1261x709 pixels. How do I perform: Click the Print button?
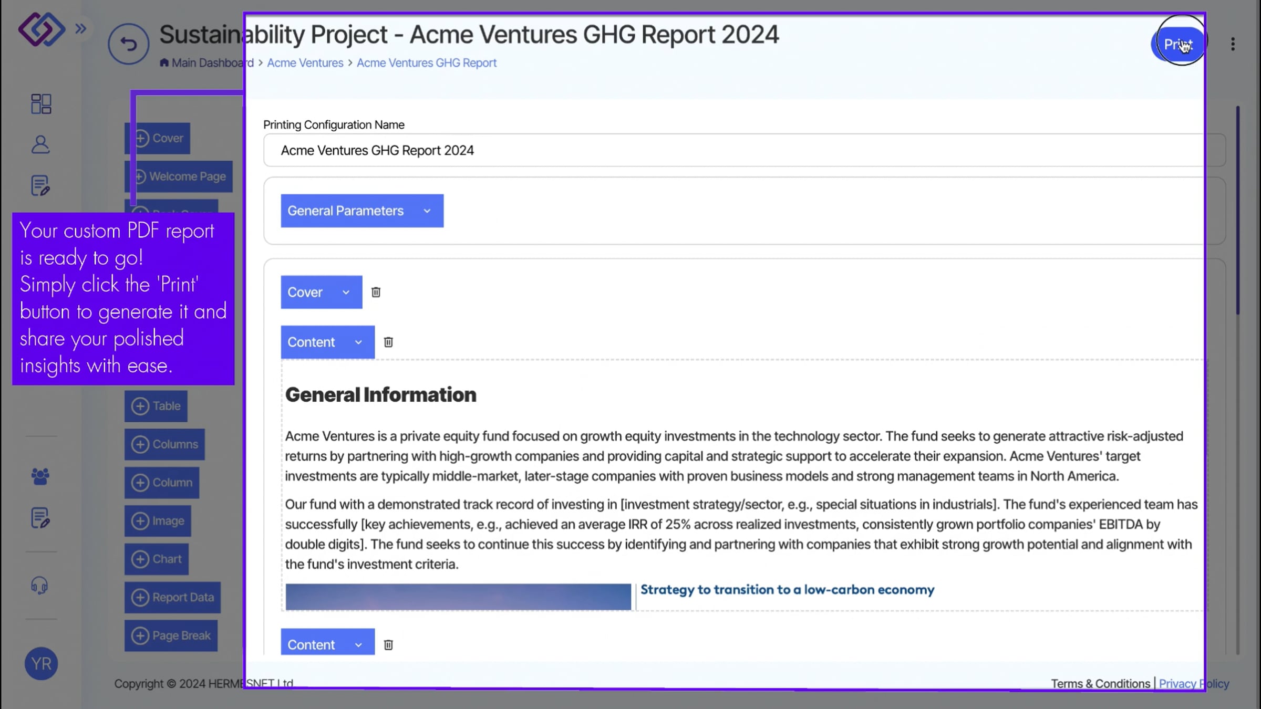(x=1177, y=44)
